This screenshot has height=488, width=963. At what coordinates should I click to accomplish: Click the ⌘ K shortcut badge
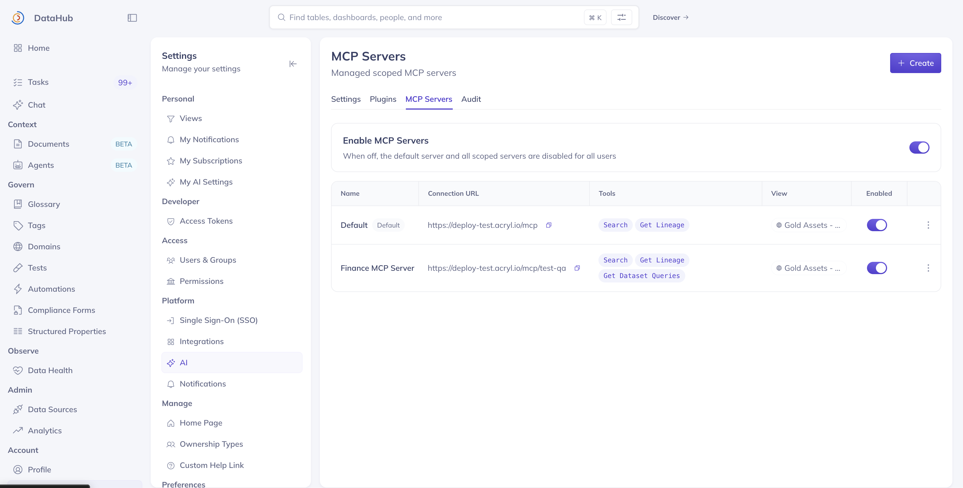tap(595, 18)
